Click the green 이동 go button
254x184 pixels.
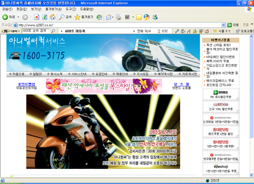[233, 25]
